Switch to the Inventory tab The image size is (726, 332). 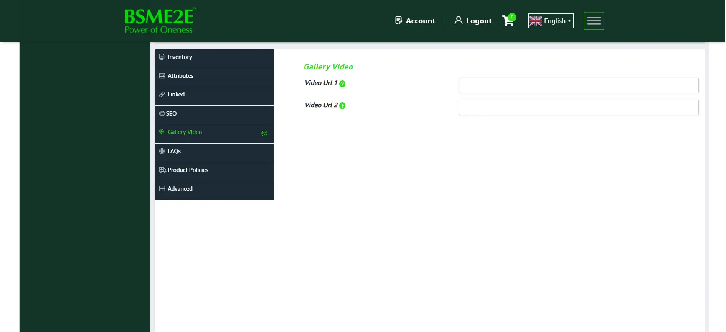(214, 59)
